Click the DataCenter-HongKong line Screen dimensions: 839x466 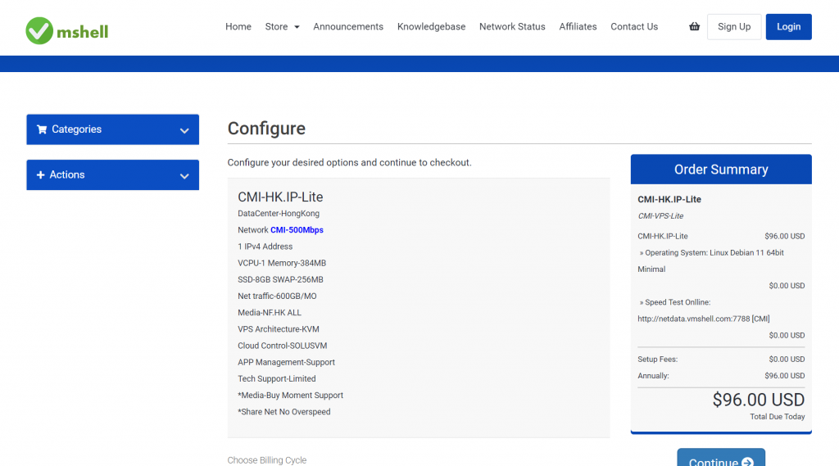point(279,214)
